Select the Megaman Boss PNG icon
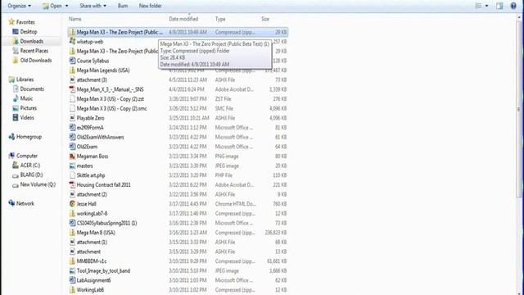 pyautogui.click(x=72, y=157)
